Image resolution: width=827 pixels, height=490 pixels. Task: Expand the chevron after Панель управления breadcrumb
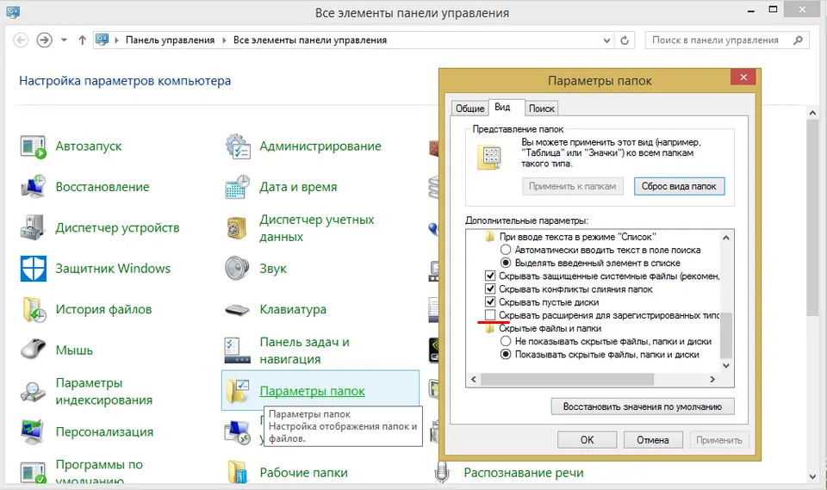pyautogui.click(x=224, y=40)
